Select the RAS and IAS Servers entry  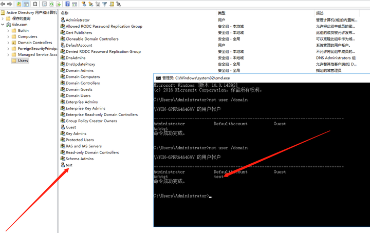click(84, 146)
